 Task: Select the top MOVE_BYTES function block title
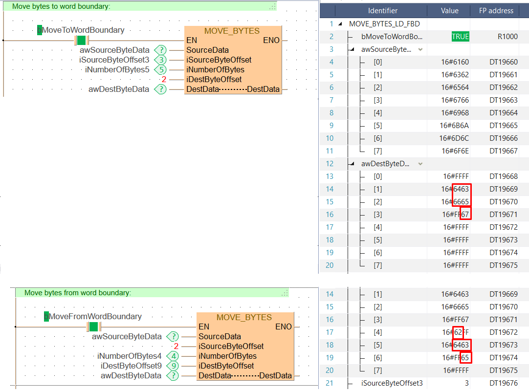click(x=232, y=31)
